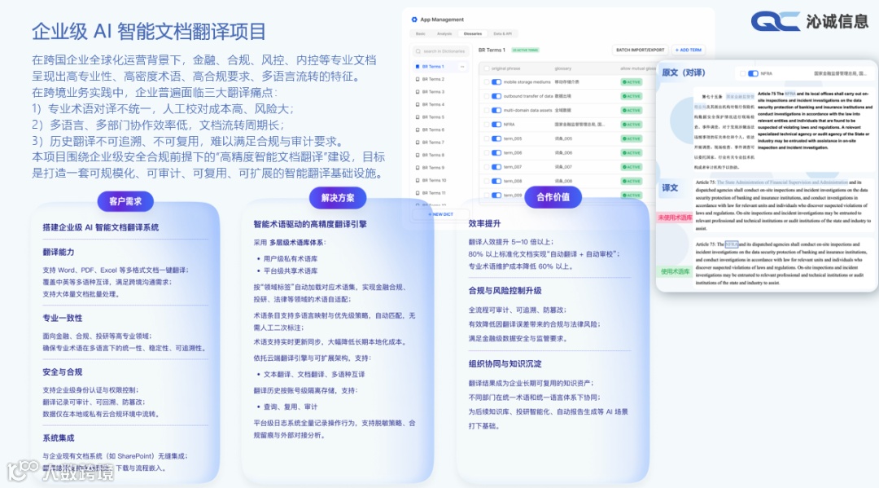The image size is (879, 488).
Task: Click the green 使用术语库 label
Action: tap(675, 271)
